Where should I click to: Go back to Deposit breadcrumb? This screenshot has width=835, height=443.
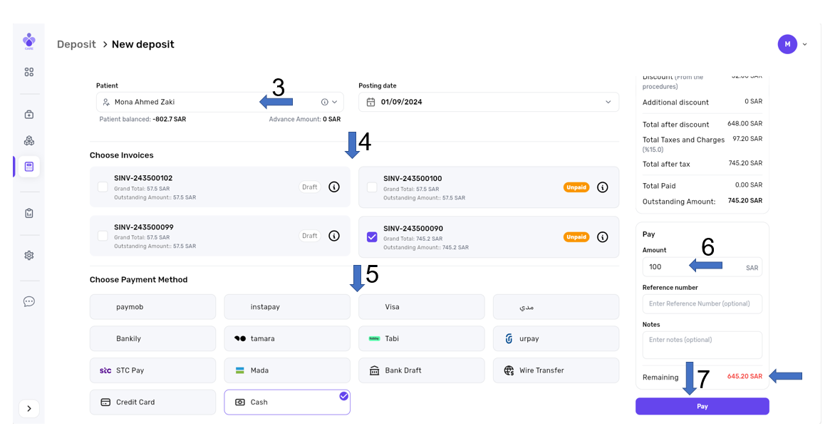(76, 44)
